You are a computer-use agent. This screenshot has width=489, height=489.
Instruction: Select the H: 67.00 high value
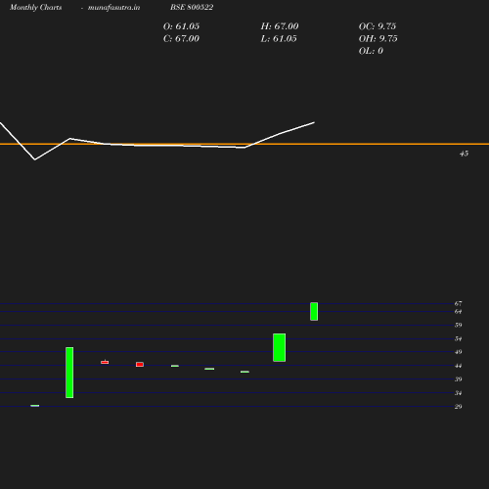click(280, 26)
